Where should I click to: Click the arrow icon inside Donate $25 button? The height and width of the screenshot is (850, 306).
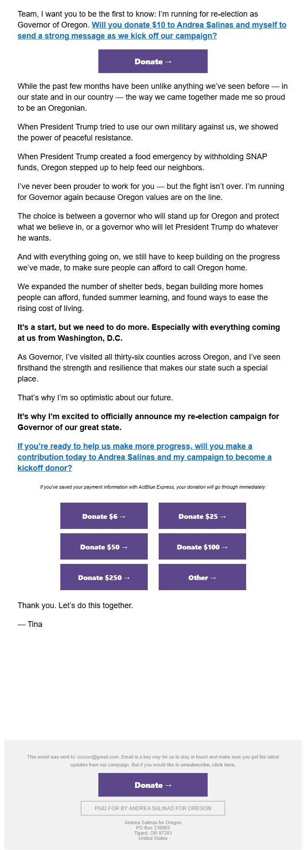[223, 516]
